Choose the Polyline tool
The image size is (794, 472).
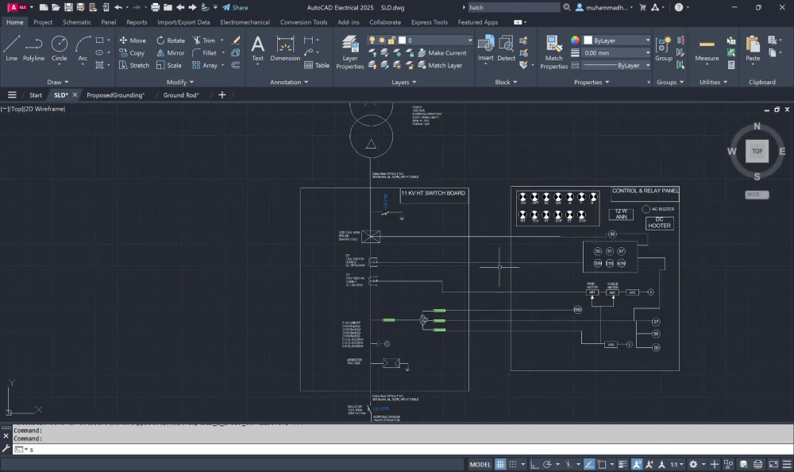[x=33, y=48]
